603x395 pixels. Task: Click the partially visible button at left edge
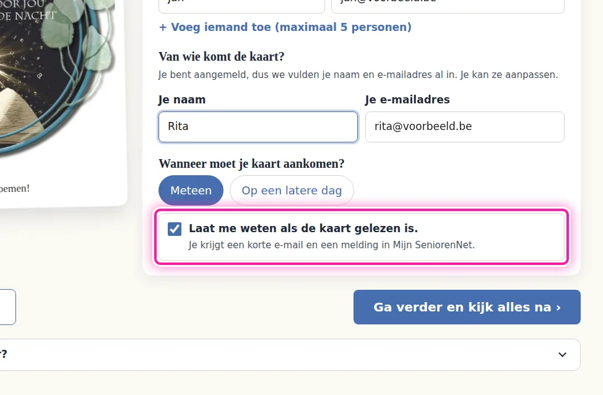(7, 307)
